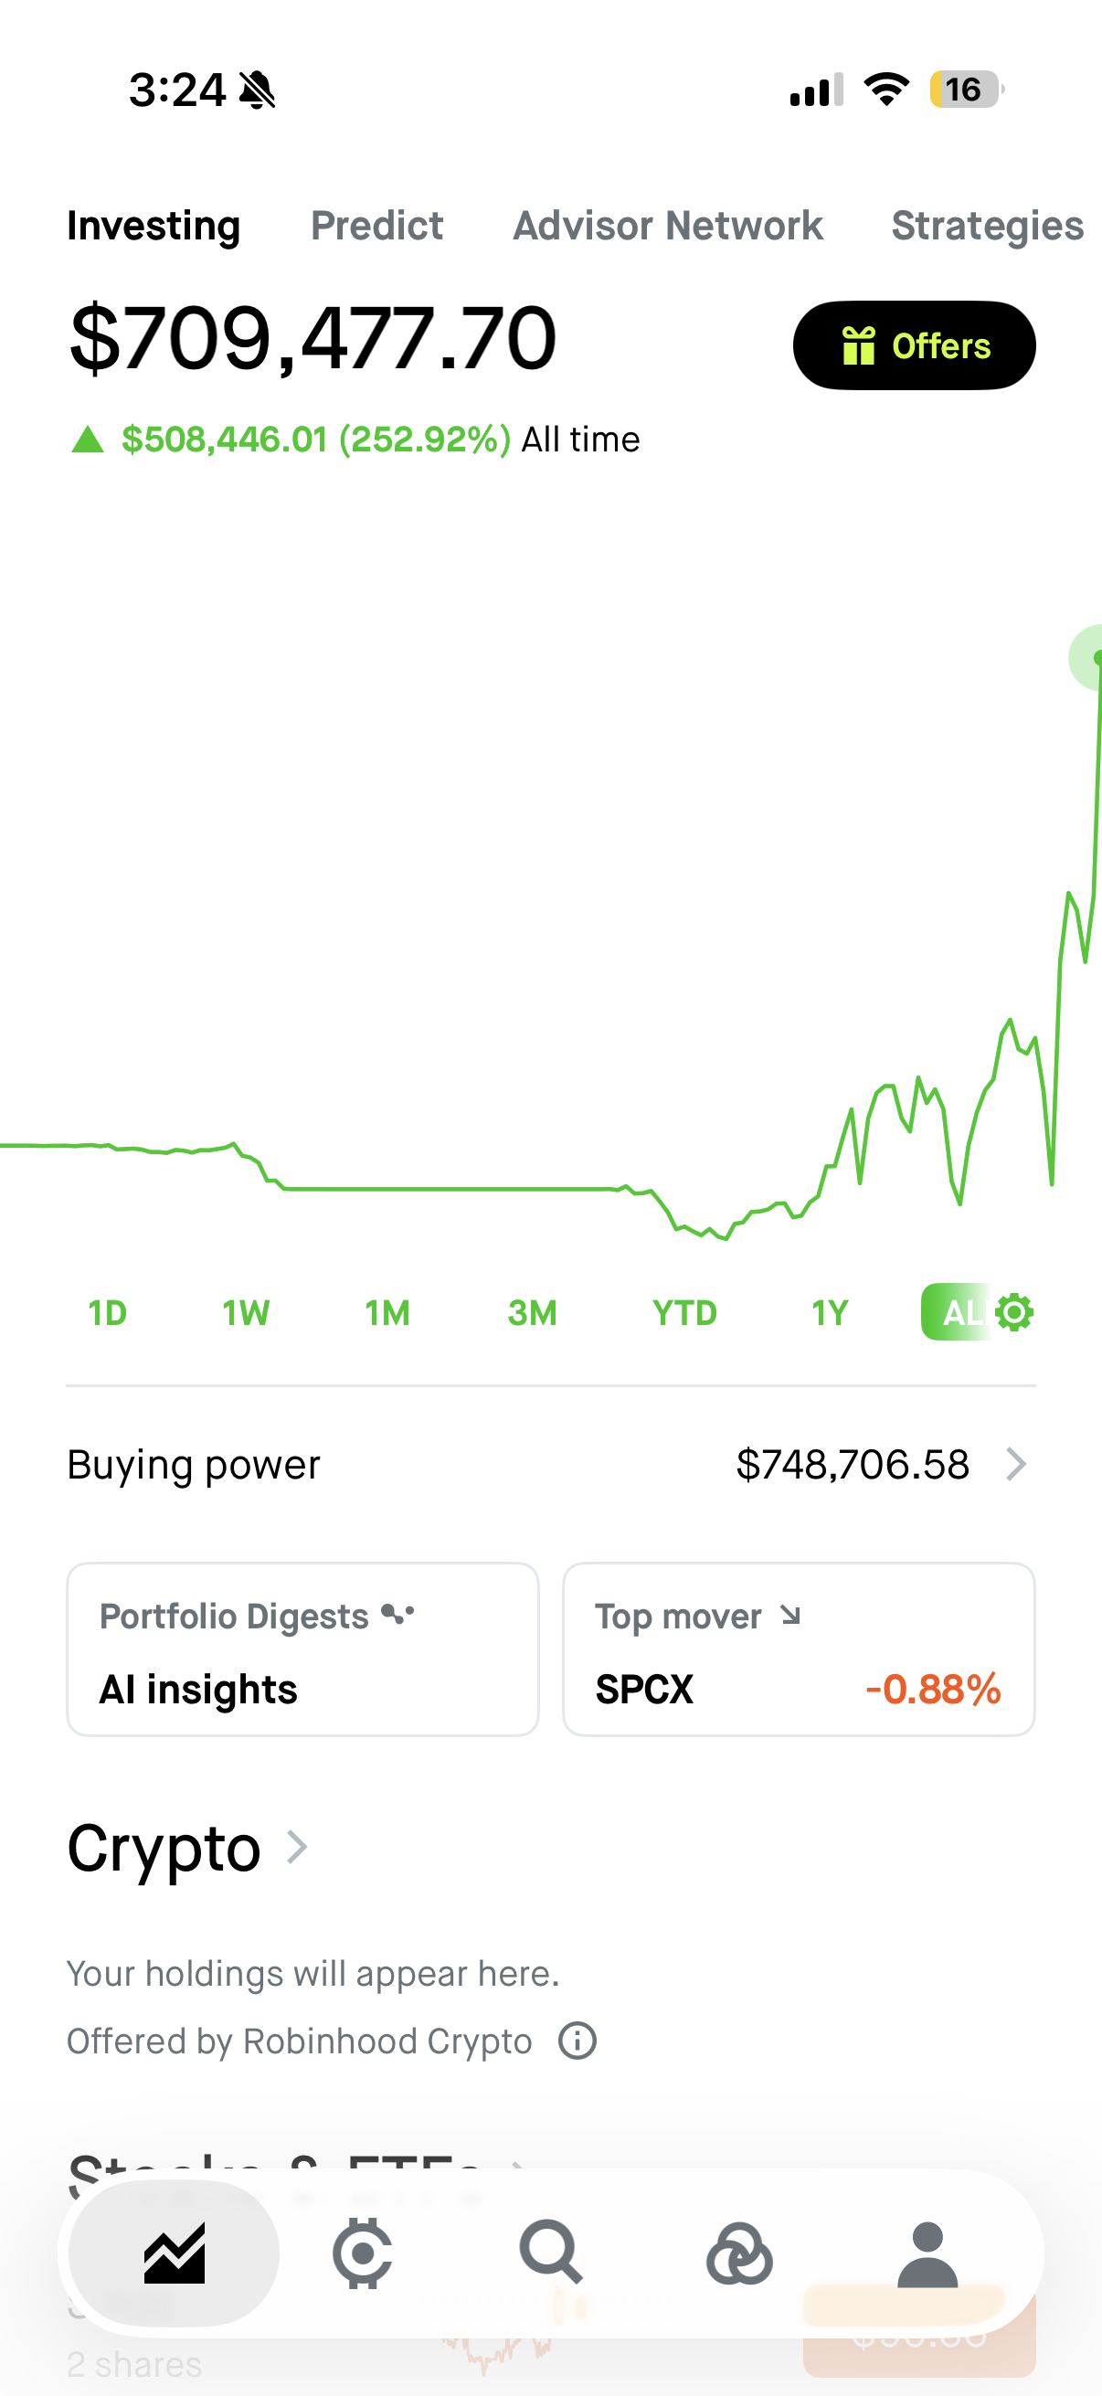Image resolution: width=1102 pixels, height=2396 pixels.
Task: Open the crypto tab icon in bottom bar
Action: [x=362, y=2253]
